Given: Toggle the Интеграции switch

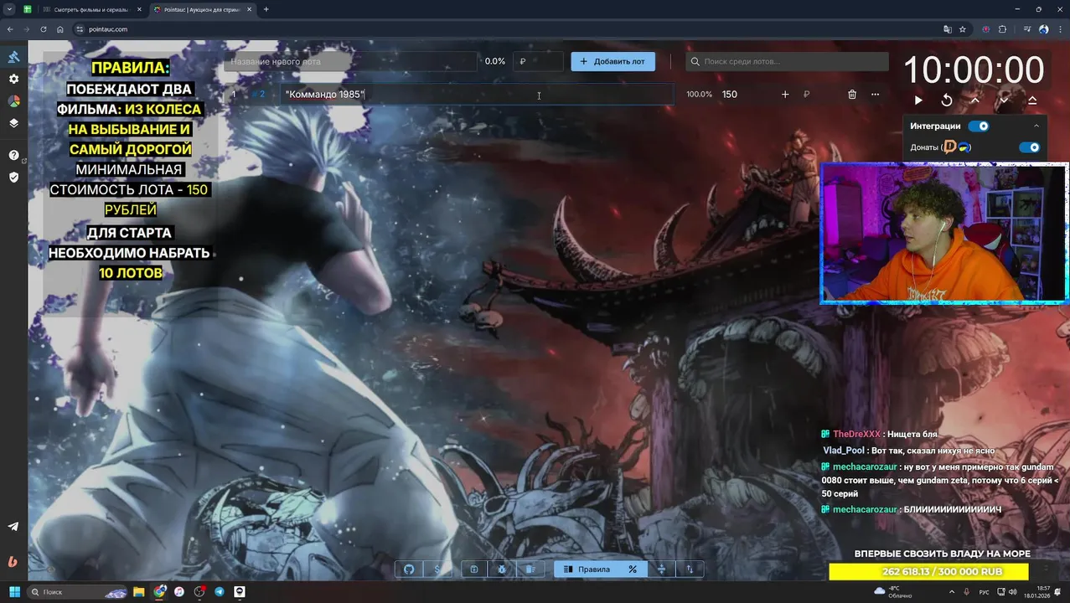Looking at the screenshot, I should point(979,126).
